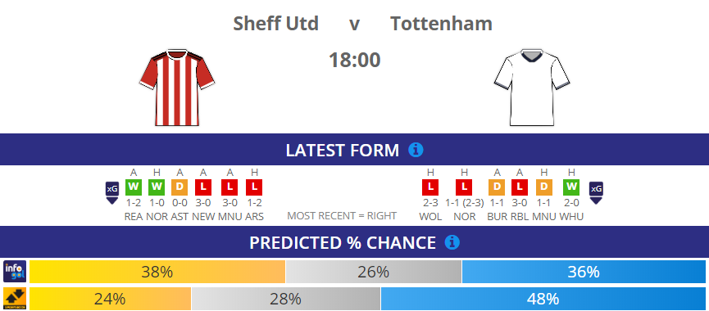Select the Sheff Utd striped shirt
This screenshot has width=709, height=311.
177,88
